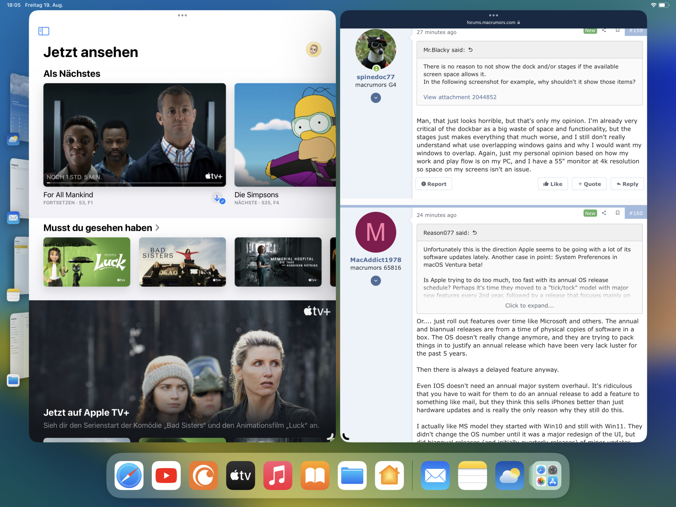Screen dimensions: 676x507
Task: Tap the For All Mankind download icon
Action: point(218,198)
